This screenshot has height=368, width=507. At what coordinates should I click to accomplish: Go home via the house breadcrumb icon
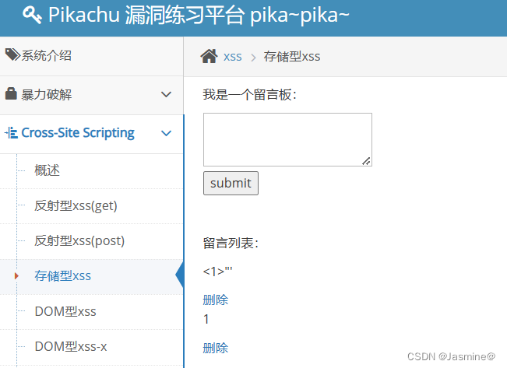coord(209,56)
